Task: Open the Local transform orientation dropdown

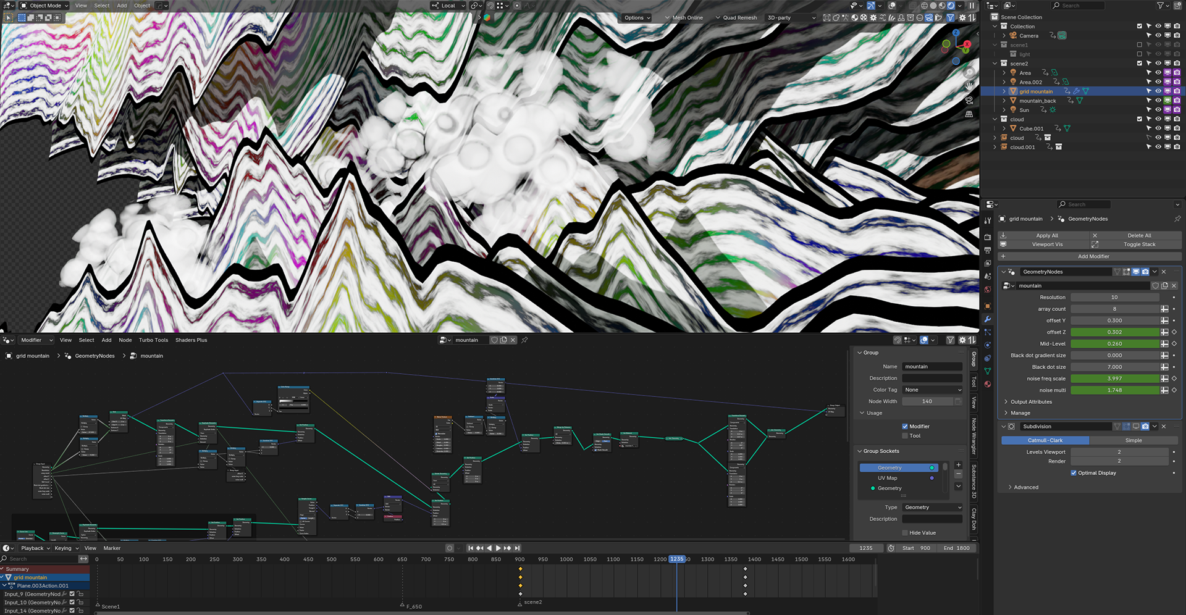Action: pos(448,6)
